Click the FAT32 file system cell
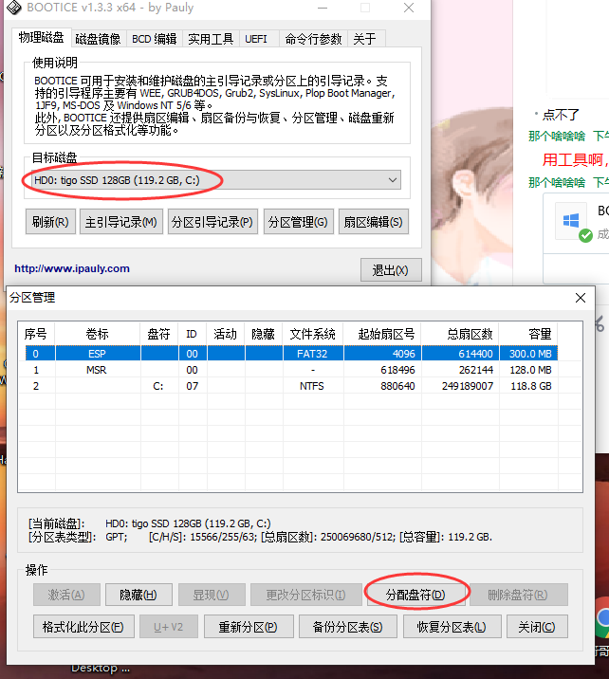Screen dimensions: 609x679 [x=312, y=354]
